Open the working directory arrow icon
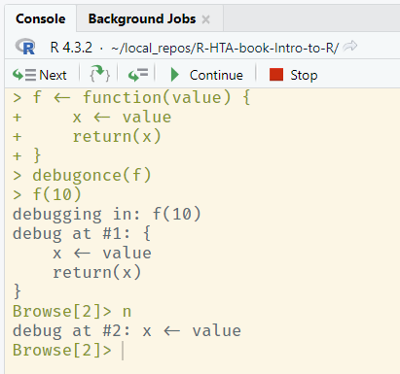Screen dimensions: 400x374 (350, 47)
